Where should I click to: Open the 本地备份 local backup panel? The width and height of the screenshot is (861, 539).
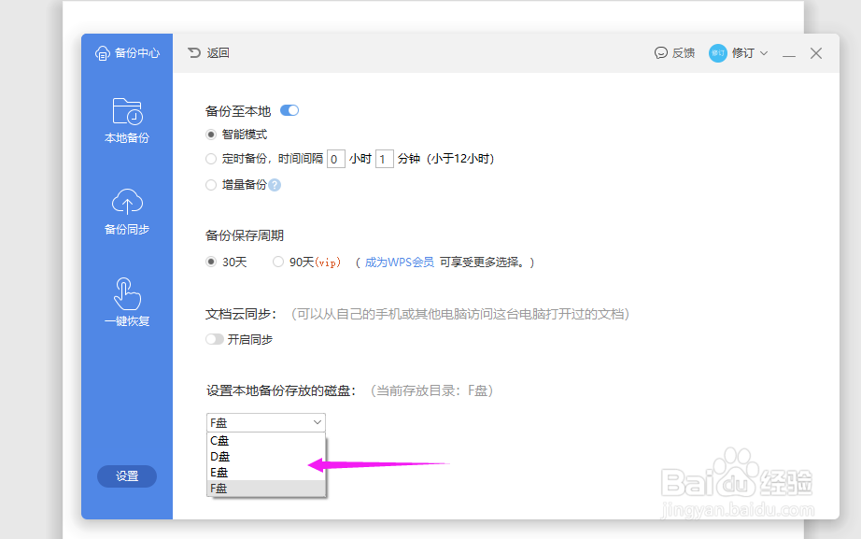click(x=127, y=121)
